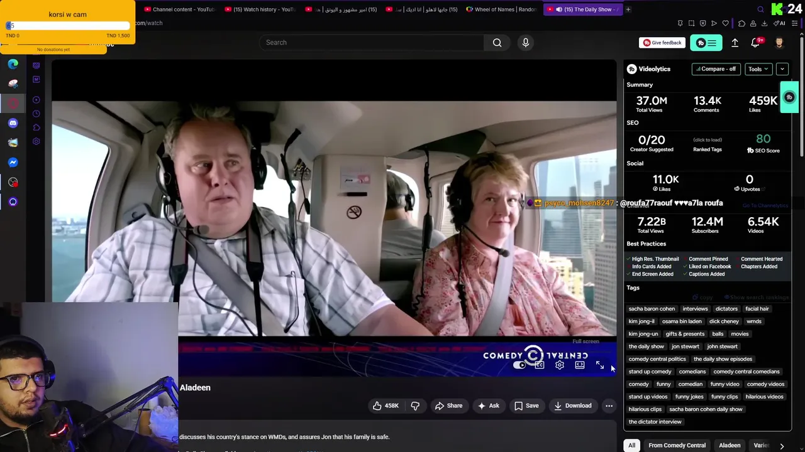Viewport: 805px width, 452px height.
Task: Click the comedy central politics tag
Action: 657,359
